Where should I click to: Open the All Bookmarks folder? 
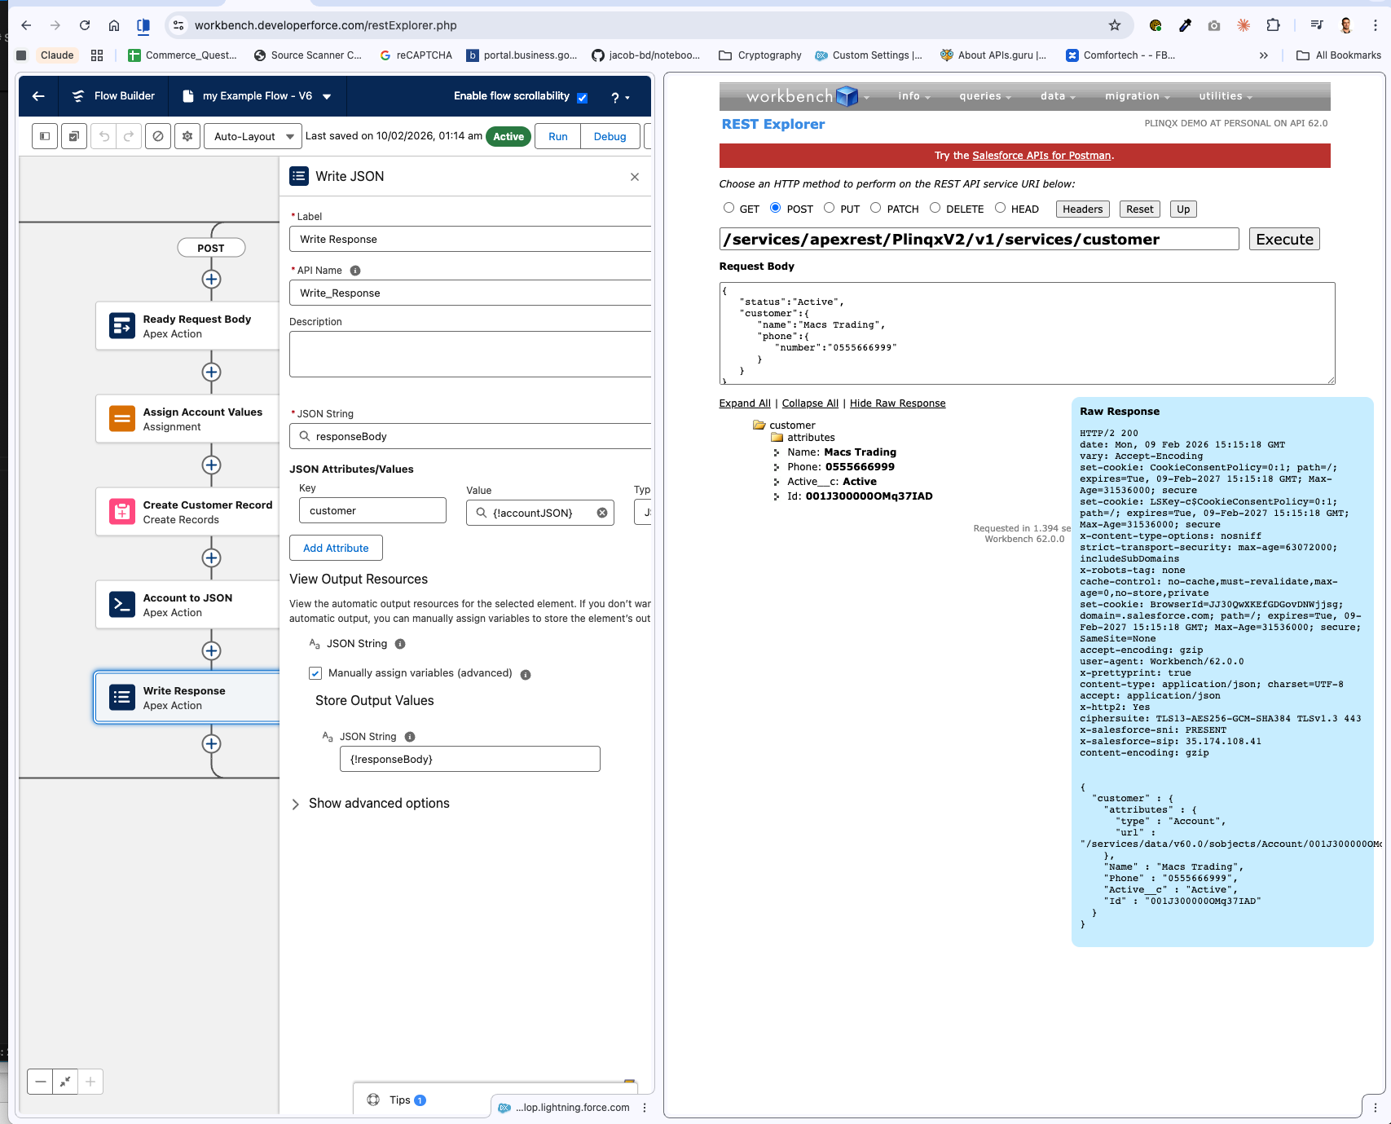tap(1339, 55)
